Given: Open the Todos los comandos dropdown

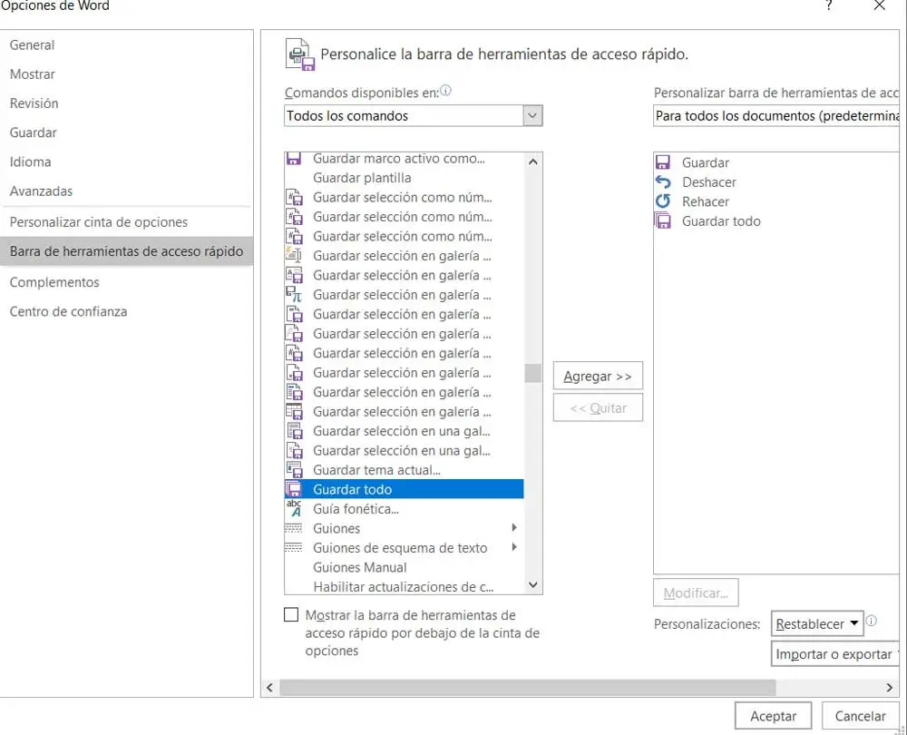Looking at the screenshot, I should click(x=532, y=116).
